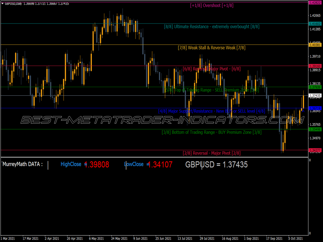
Task: Click the 2 Apr 2021 date on time axis
Action: pos(52,239)
